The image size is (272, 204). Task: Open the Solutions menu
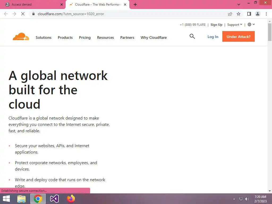(44, 37)
